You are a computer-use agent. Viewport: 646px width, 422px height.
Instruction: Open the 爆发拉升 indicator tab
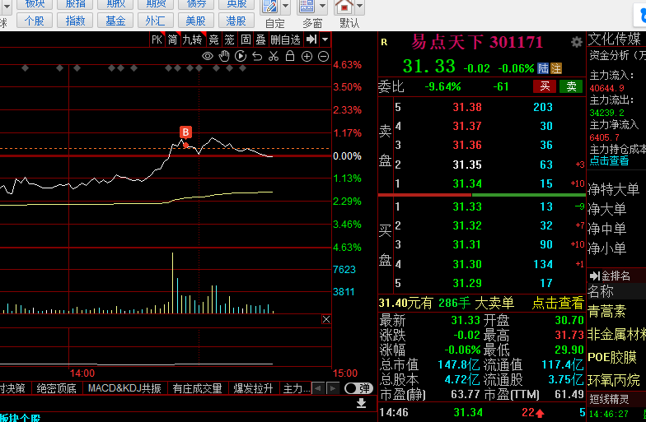pyautogui.click(x=253, y=388)
